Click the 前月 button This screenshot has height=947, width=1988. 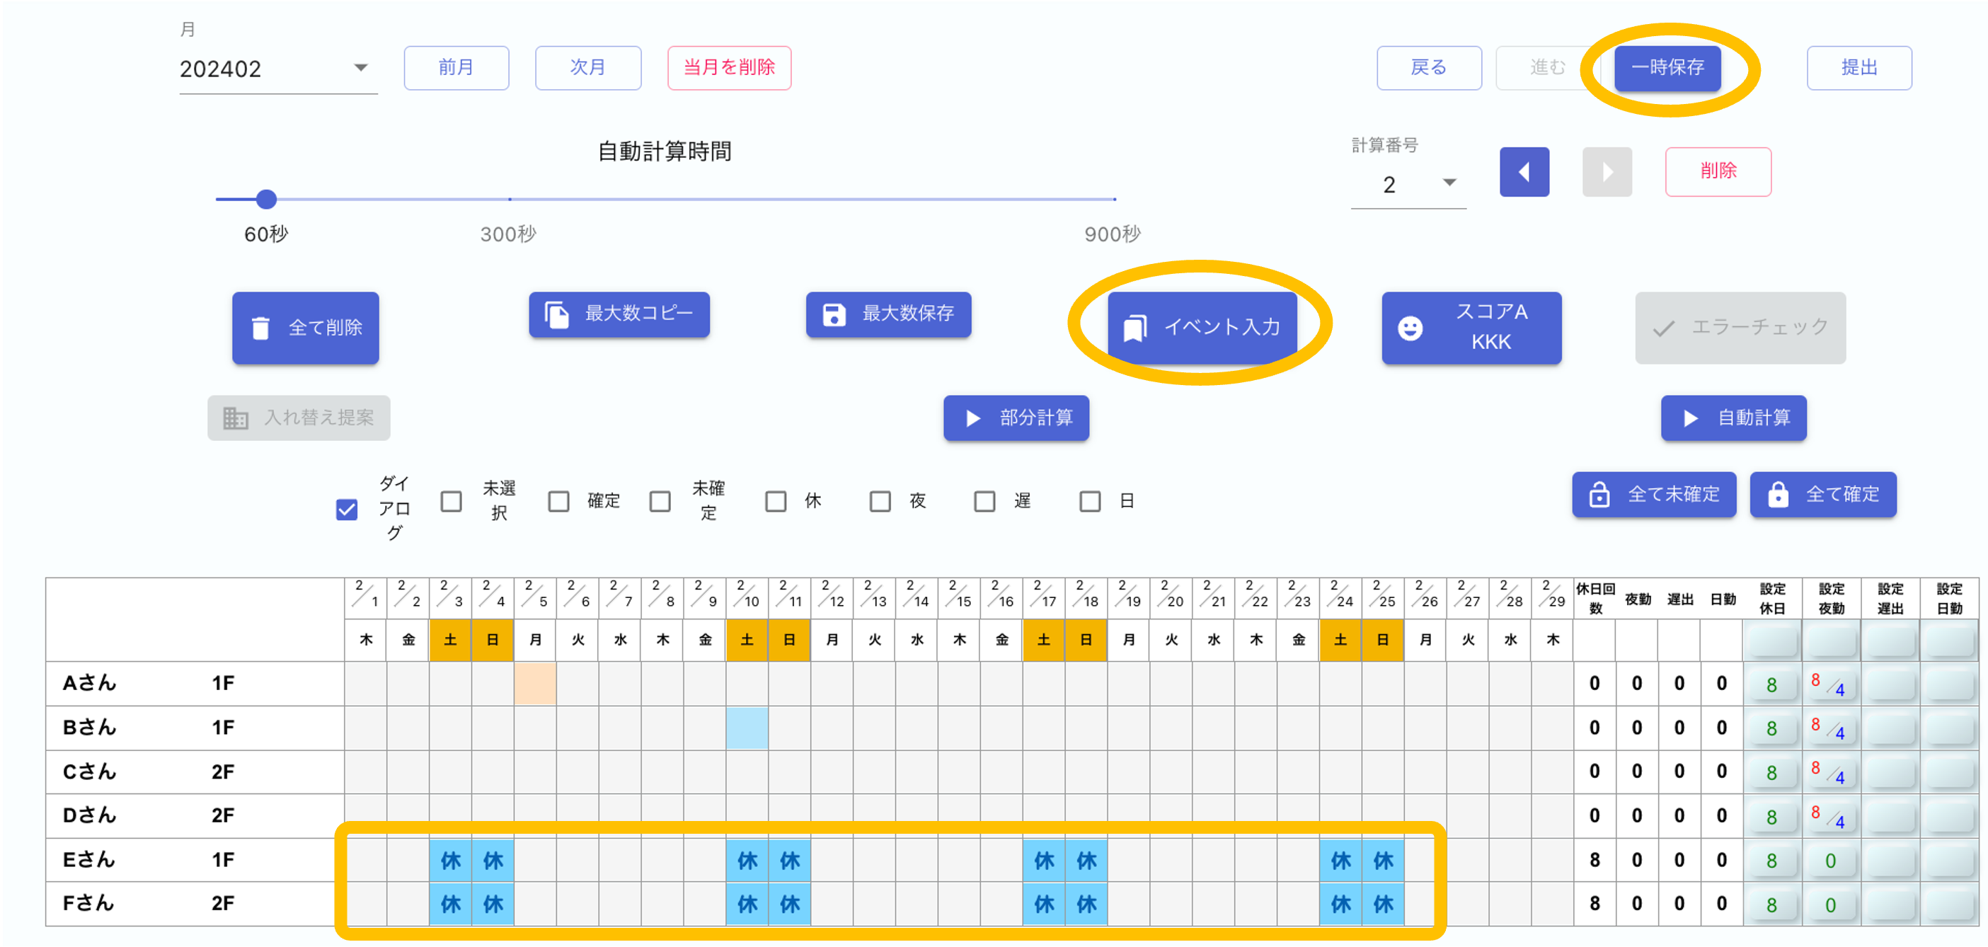(x=456, y=68)
